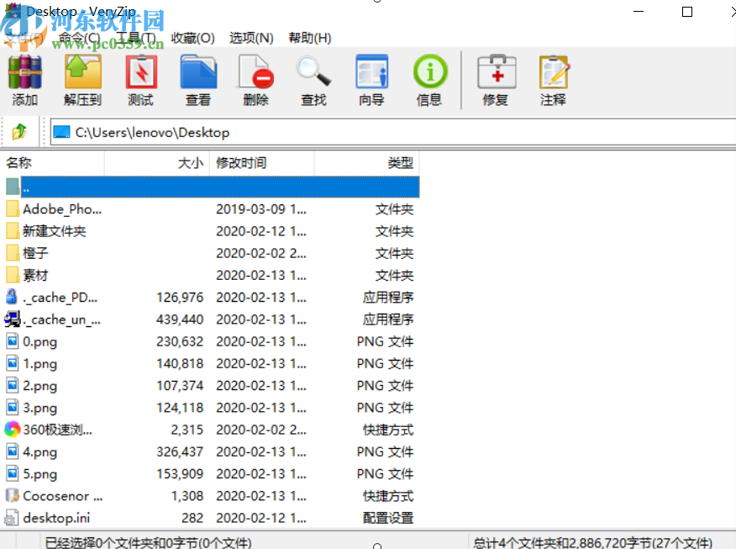
Task: Click the 测试 icon to test archive
Action: 140,76
